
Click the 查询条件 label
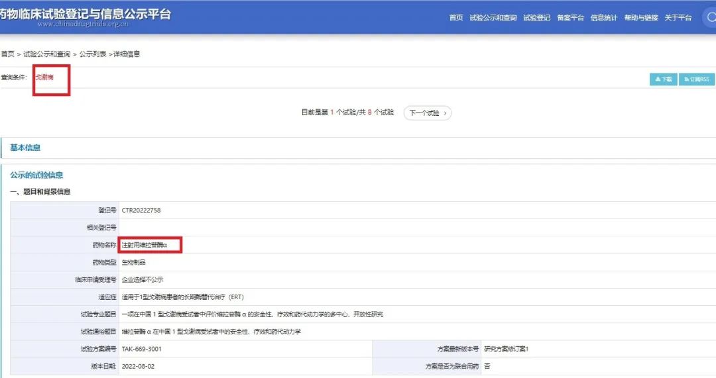coord(14,77)
